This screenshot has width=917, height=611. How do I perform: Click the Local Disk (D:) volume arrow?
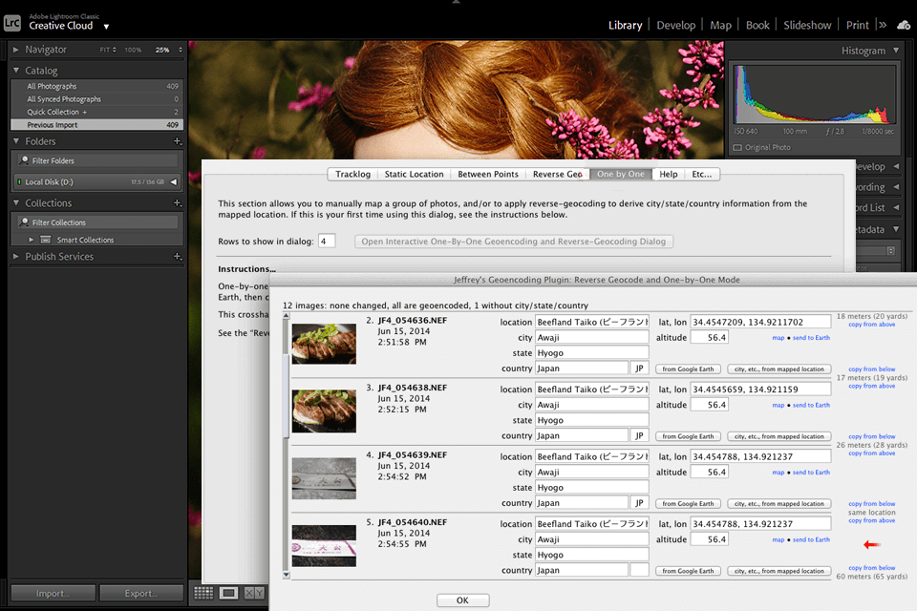point(174,181)
